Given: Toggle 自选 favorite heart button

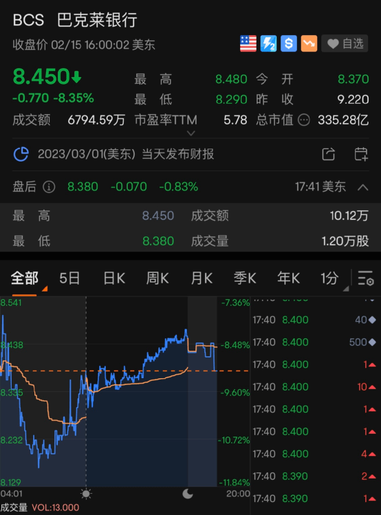Looking at the screenshot, I should pyautogui.click(x=345, y=43).
